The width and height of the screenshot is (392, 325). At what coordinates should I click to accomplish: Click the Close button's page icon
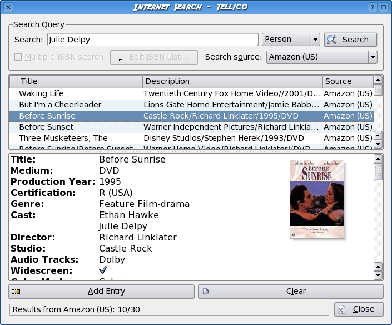(x=341, y=309)
